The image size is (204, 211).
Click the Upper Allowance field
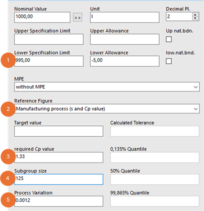(125, 39)
